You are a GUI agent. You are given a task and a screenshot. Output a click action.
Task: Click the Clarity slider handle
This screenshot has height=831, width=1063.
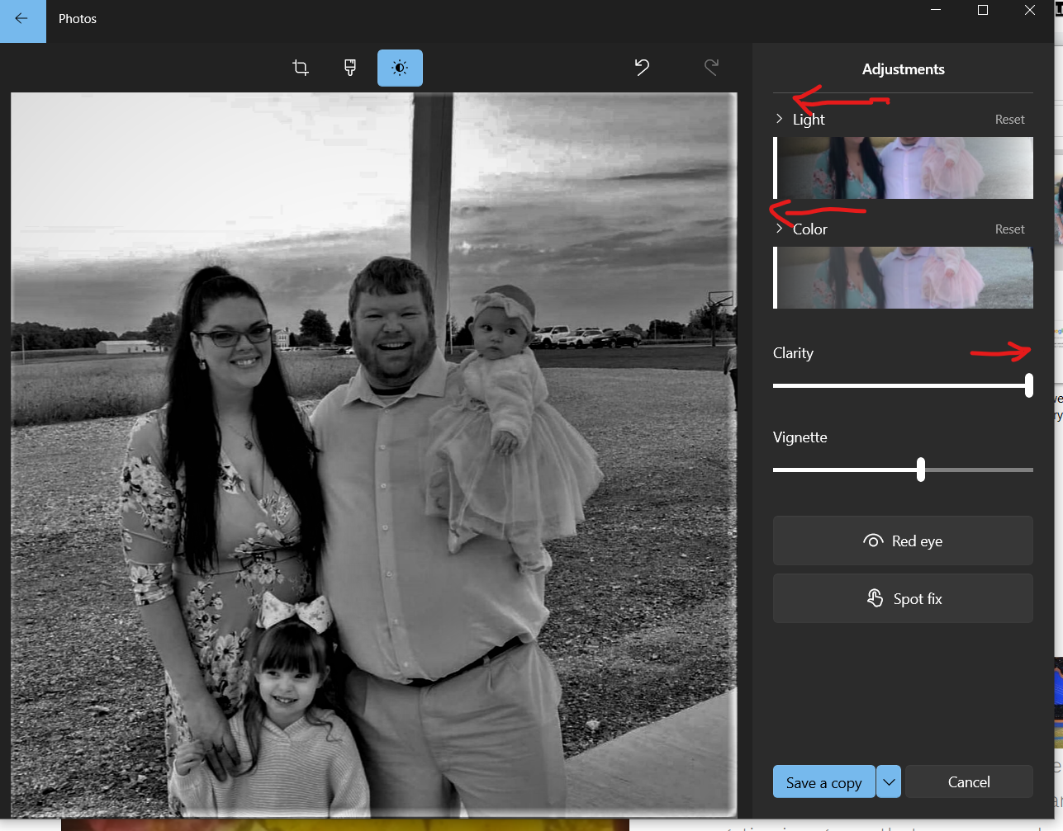pos(1028,385)
